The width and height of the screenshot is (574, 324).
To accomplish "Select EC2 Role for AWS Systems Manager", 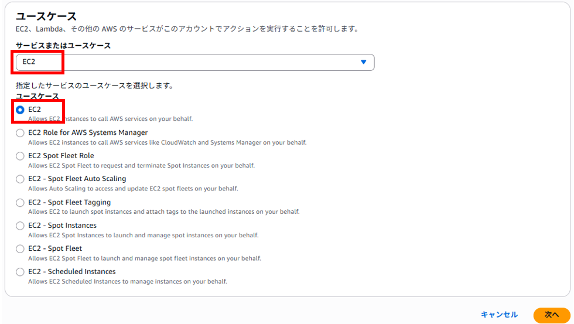I will (x=20, y=133).
